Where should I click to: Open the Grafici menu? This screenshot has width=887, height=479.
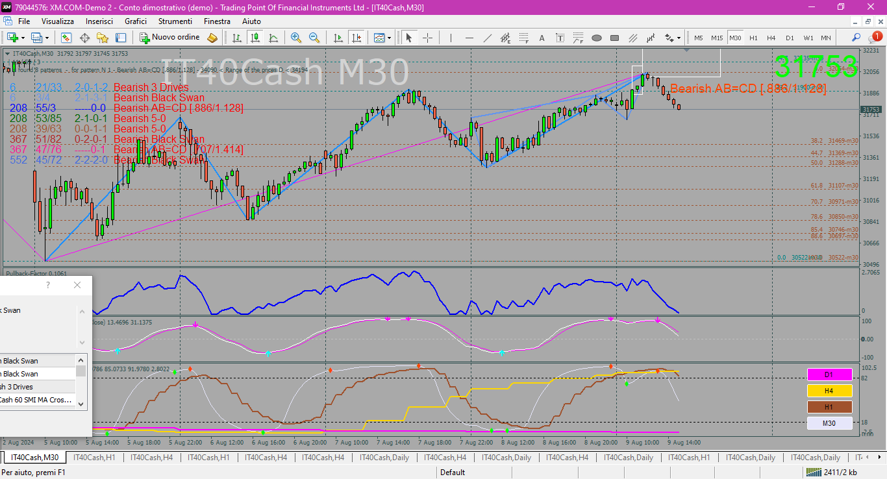tap(136, 21)
